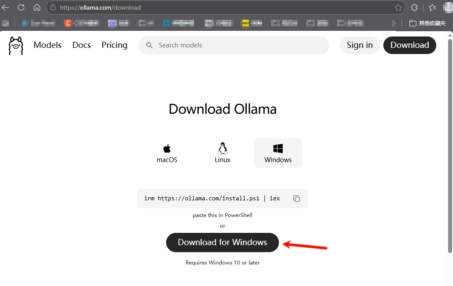Click the page vertical scrollbar
This screenshot has height=286, width=453.
pos(450,146)
